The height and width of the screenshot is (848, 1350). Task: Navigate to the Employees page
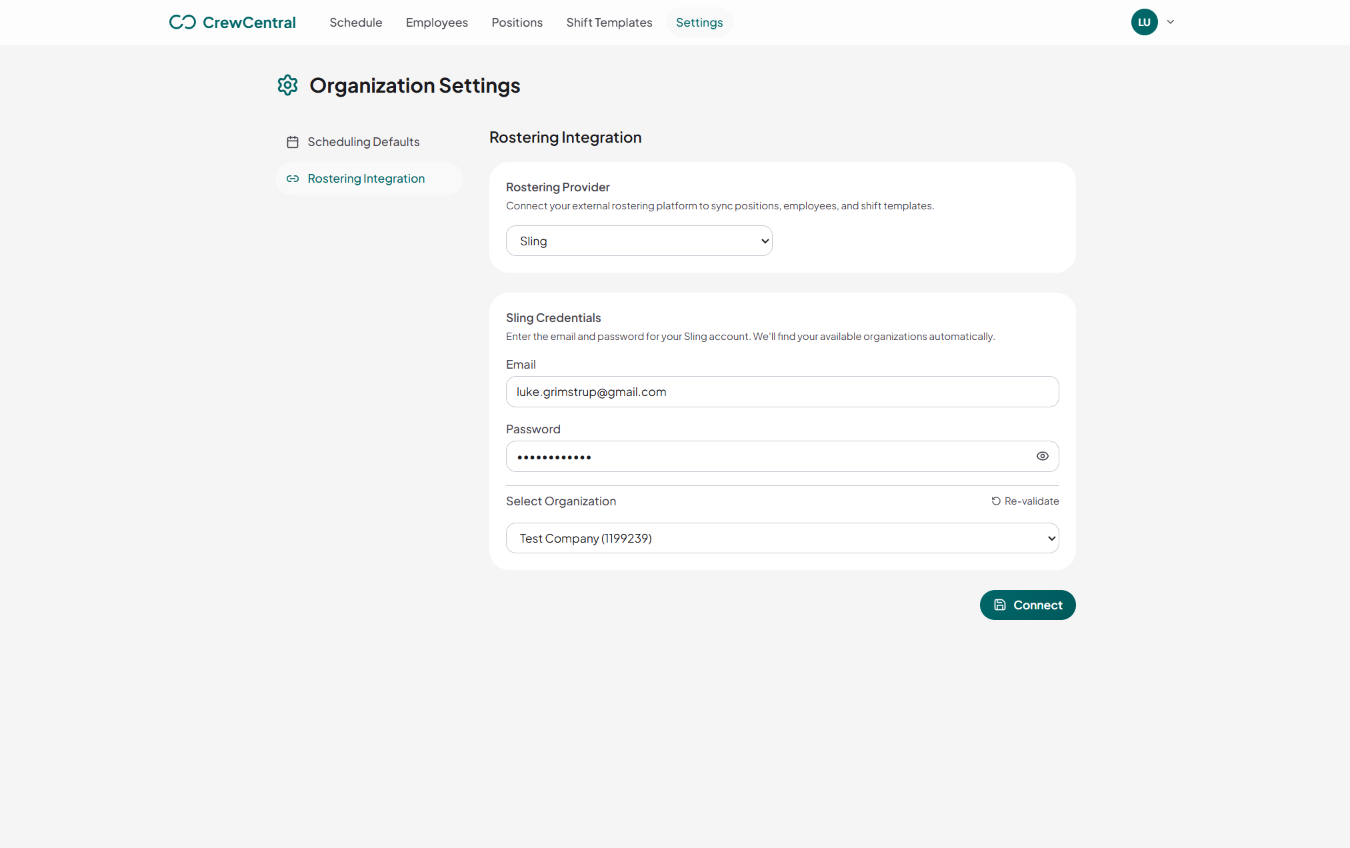click(437, 22)
